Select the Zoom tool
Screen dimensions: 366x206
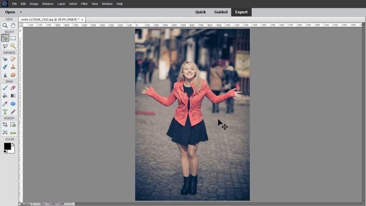pos(5,25)
